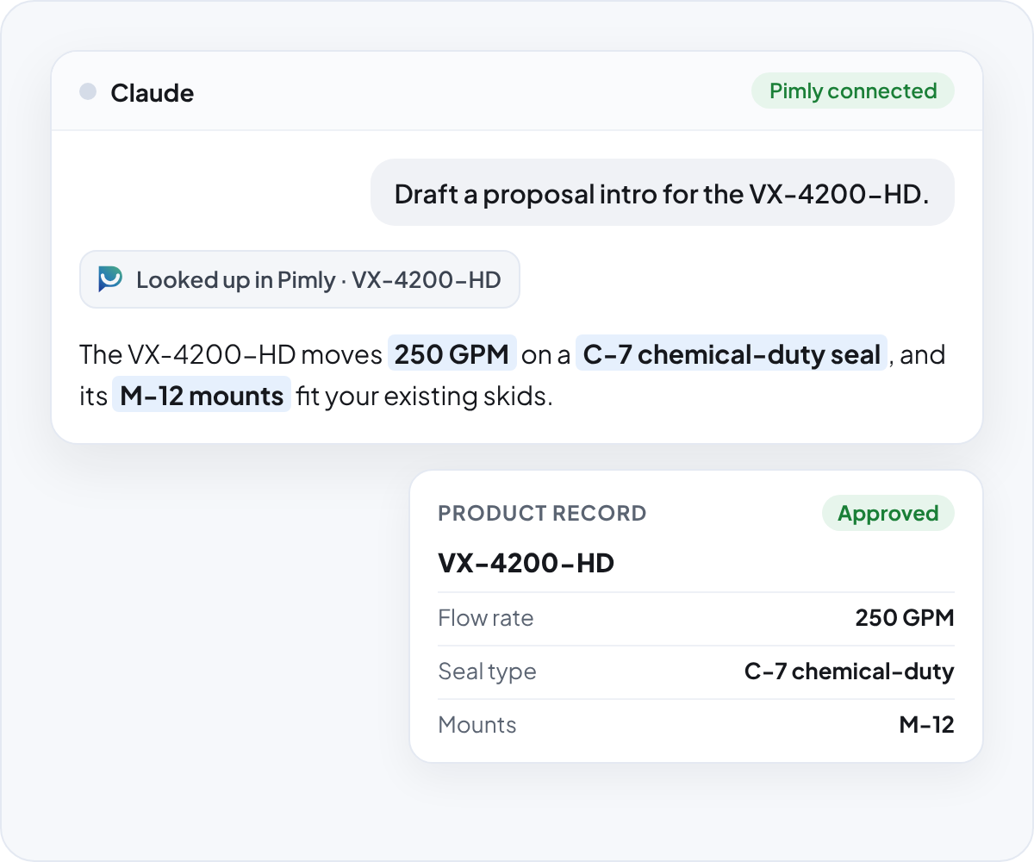Select the Flow rate row label
Viewport: 1034px width, 862px height.
[486, 618]
